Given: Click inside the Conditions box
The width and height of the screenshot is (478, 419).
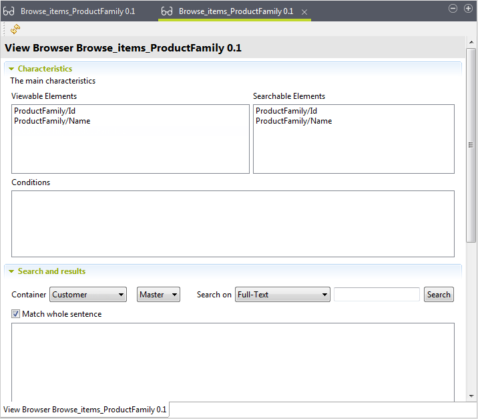Looking at the screenshot, I should click(x=232, y=223).
